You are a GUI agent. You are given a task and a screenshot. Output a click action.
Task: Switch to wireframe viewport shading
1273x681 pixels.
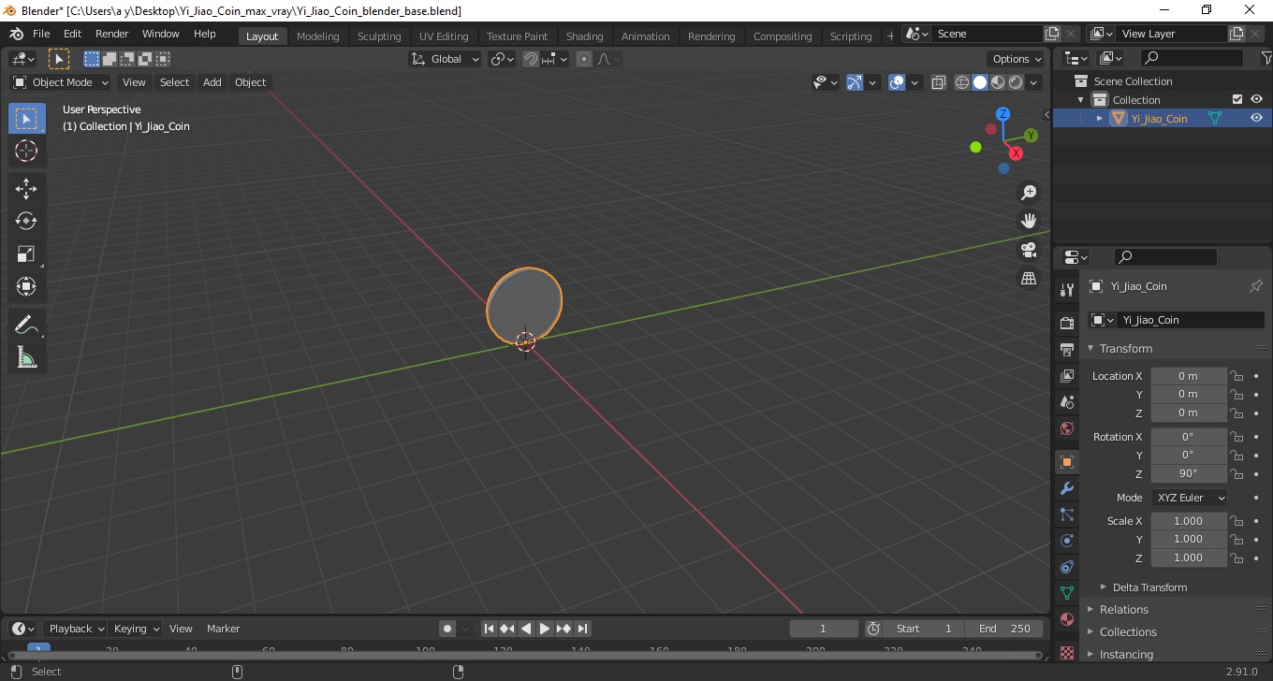pos(962,82)
